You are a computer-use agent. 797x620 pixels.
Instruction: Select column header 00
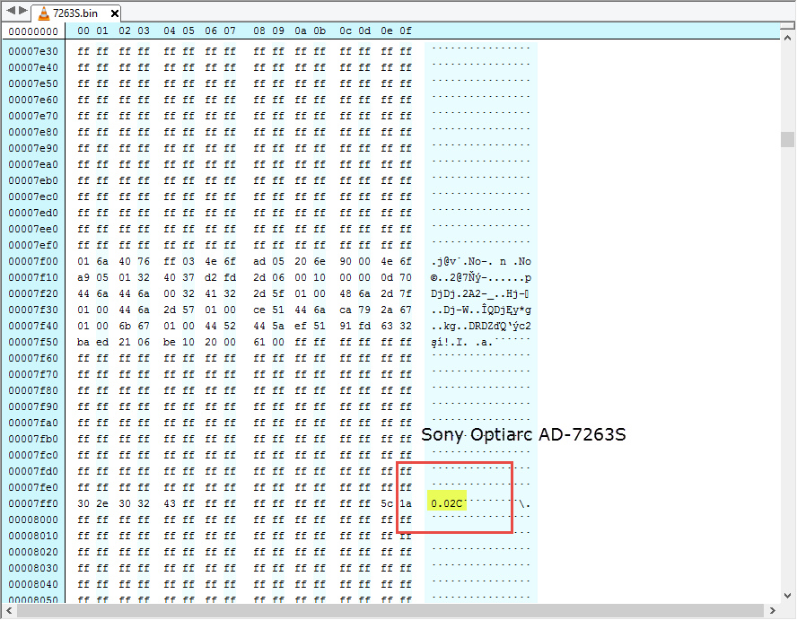[83, 31]
